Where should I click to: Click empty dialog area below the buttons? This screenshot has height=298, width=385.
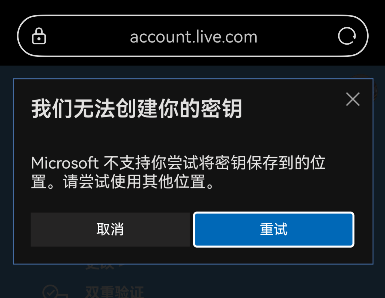(193, 255)
